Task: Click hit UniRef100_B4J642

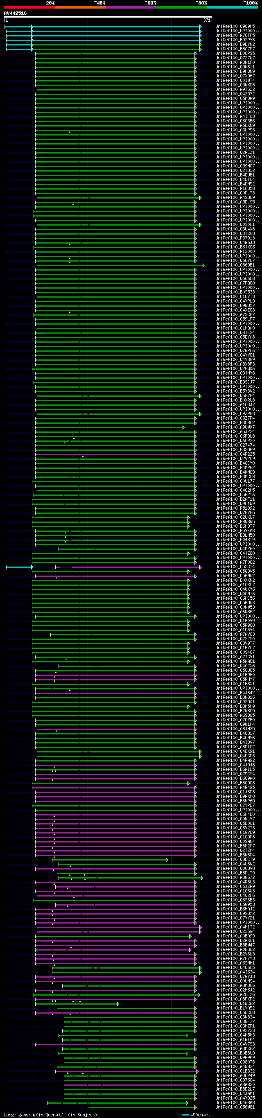Action: 235,693
